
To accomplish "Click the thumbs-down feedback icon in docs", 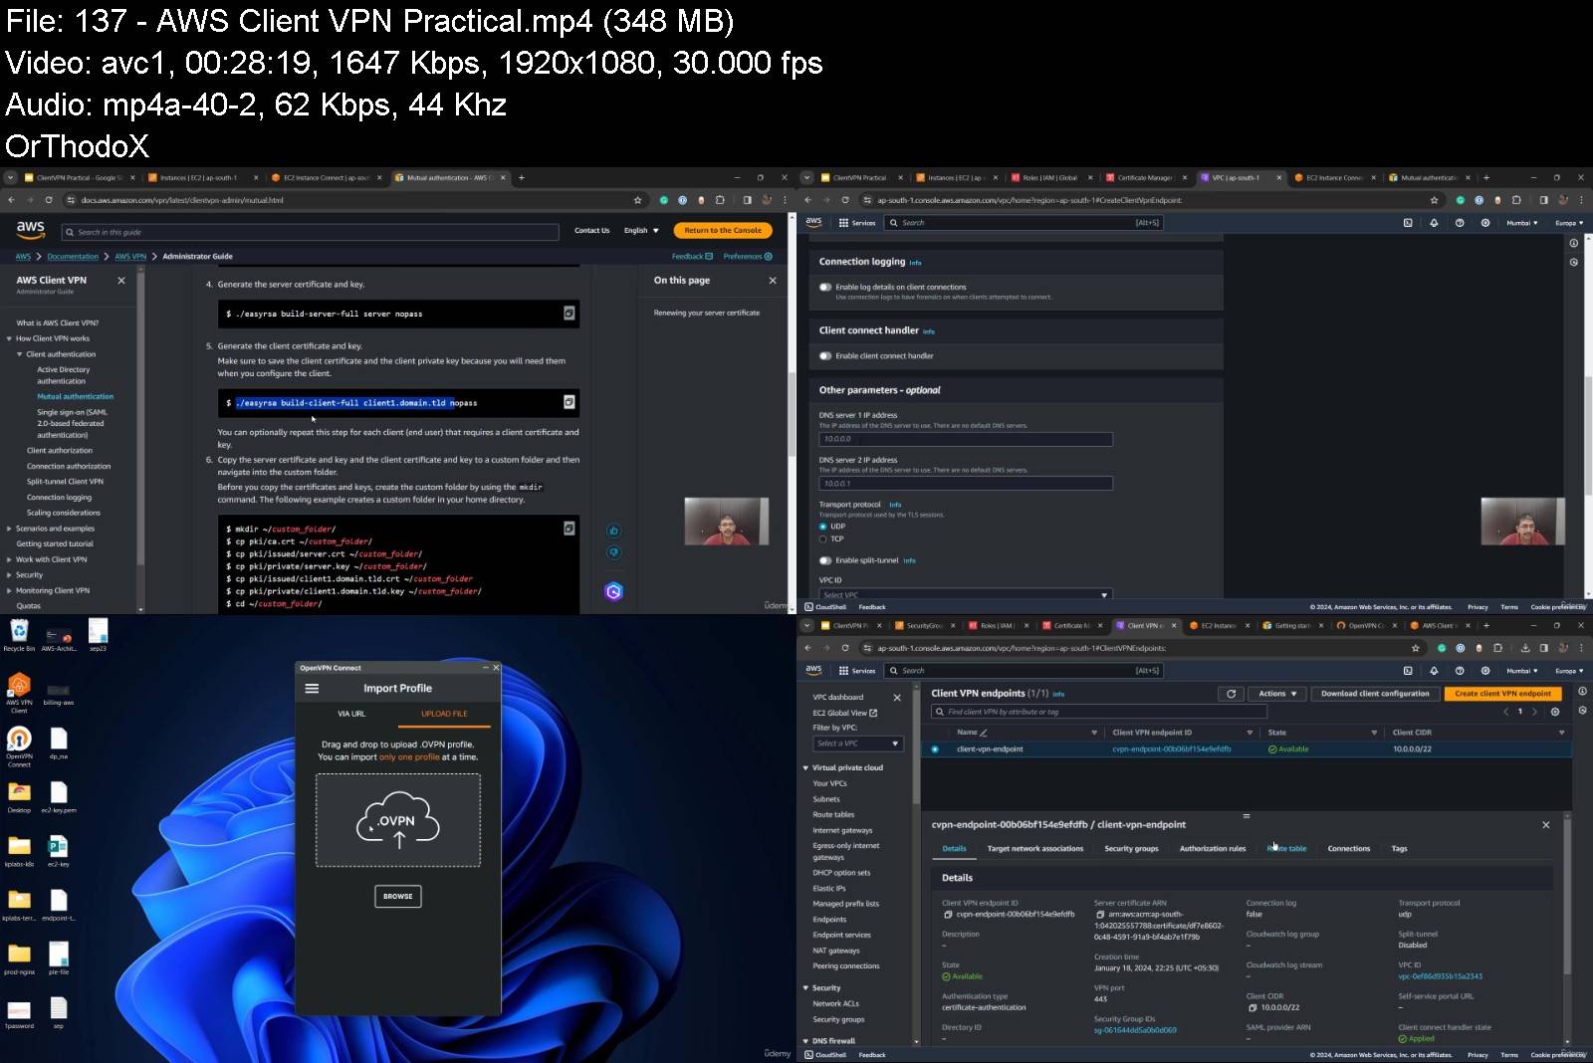I will (x=613, y=551).
